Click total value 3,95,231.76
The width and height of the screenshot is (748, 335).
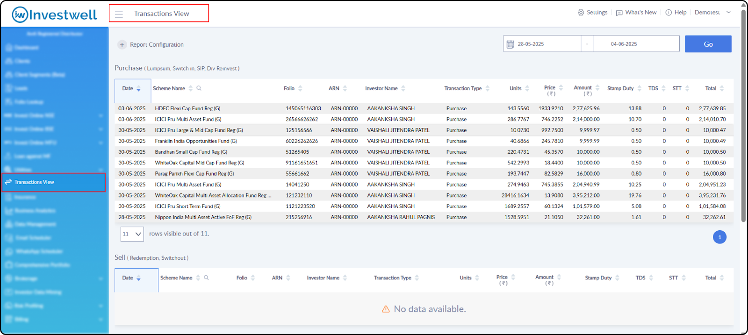(x=712, y=195)
